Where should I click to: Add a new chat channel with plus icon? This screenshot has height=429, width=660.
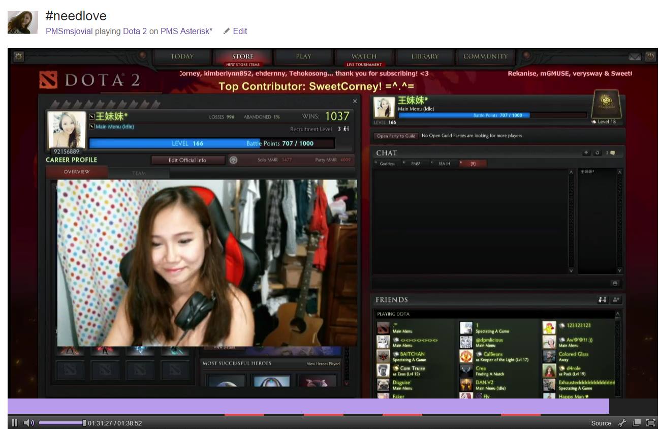tap(586, 152)
